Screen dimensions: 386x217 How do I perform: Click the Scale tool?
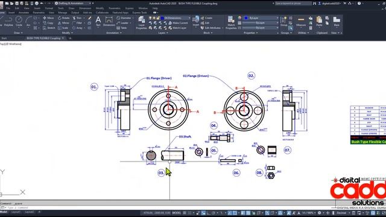click(x=63, y=28)
